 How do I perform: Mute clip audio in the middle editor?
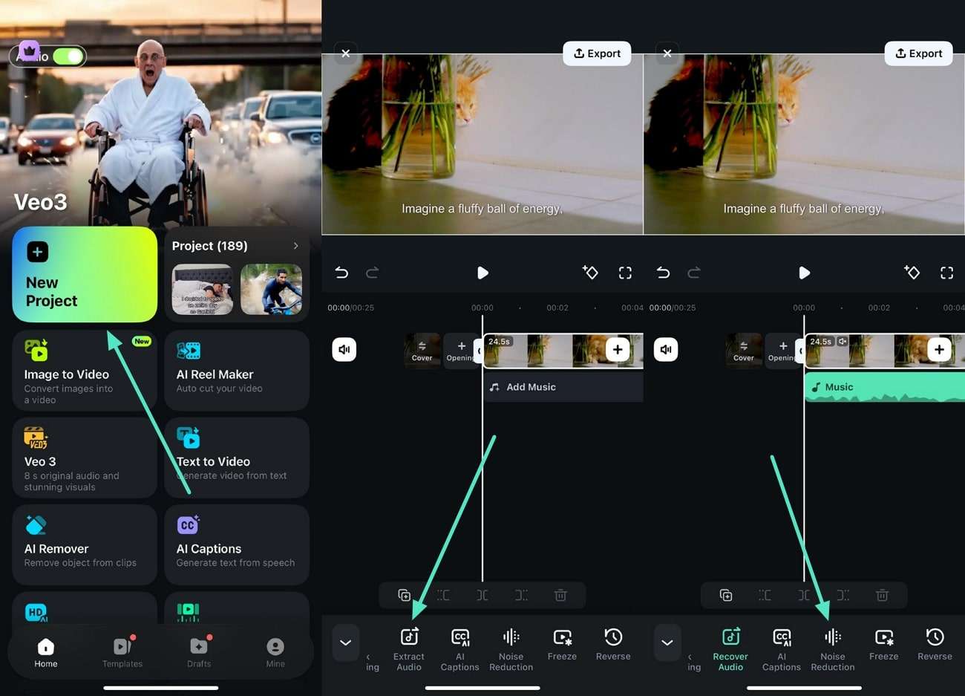click(344, 349)
